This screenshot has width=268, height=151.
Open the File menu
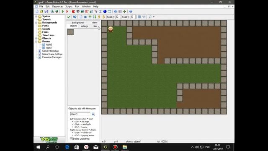41,7
